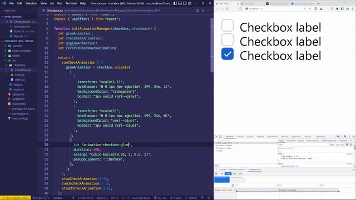Image resolution: width=356 pixels, height=200 pixels.
Task: Toggle panel layout icon in title bar
Action: (180, 3)
